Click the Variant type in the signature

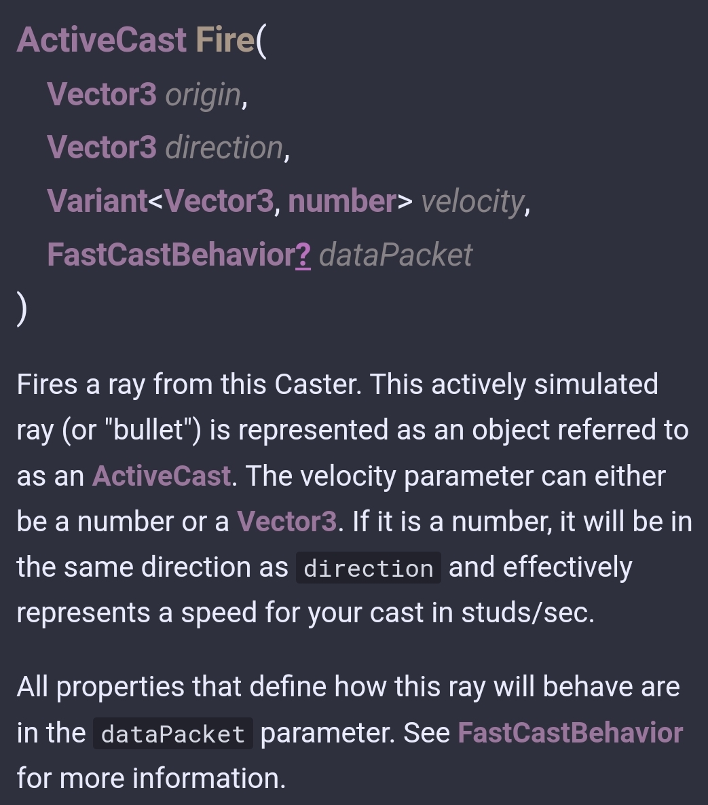[97, 201]
